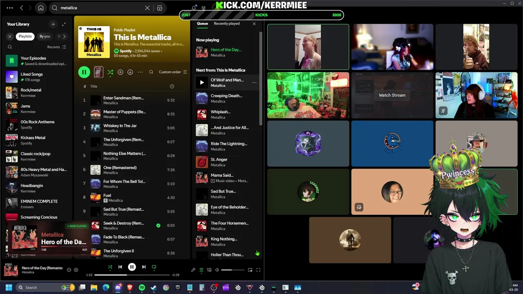This screenshot has width=523, height=294.
Task: Show more library filter chips
Action: pyautogui.click(x=64, y=36)
